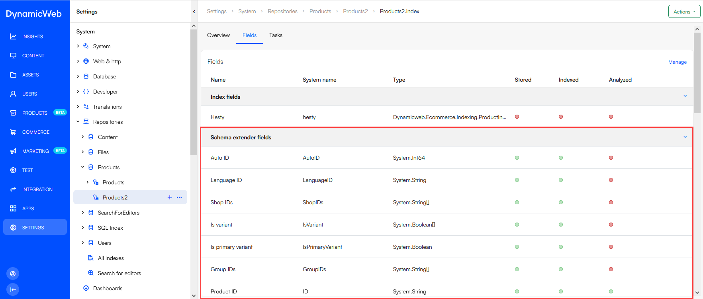Expand the Database tree node
This screenshot has width=703, height=299.
click(78, 76)
